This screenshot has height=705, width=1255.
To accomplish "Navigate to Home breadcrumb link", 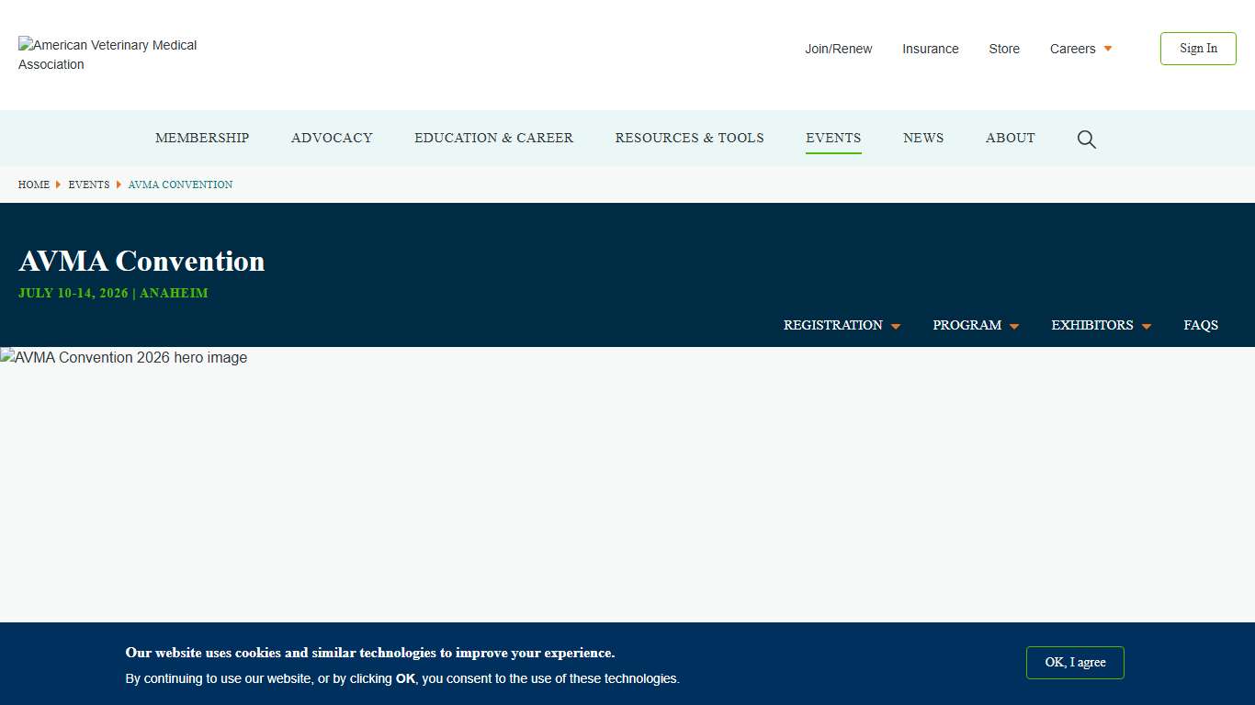I will tap(34, 185).
